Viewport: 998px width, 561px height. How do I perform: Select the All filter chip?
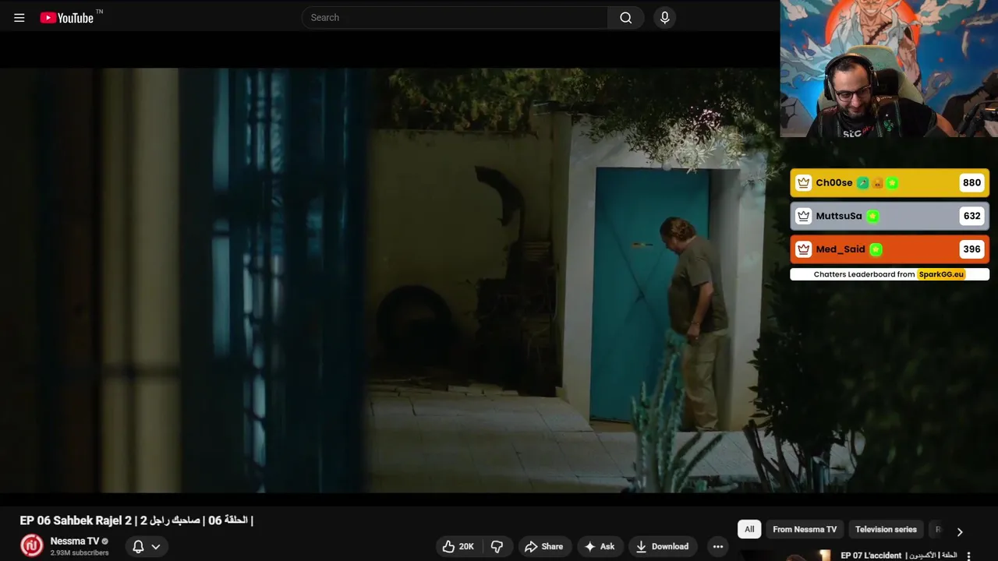749,529
